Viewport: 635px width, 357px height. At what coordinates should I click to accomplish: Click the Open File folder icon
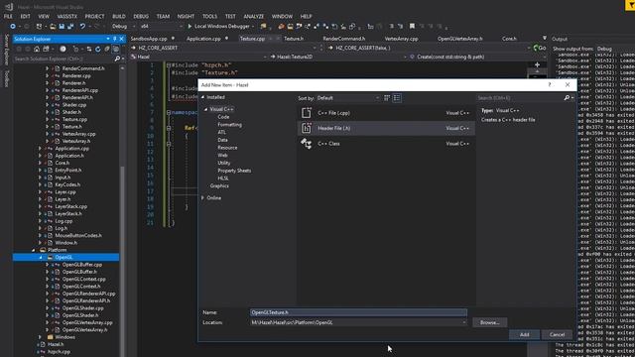pyautogui.click(x=53, y=27)
